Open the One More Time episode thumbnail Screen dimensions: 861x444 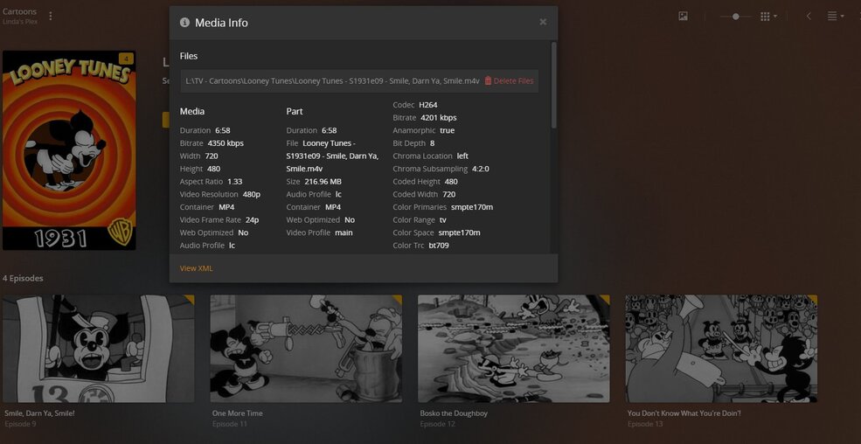pyautogui.click(x=306, y=349)
